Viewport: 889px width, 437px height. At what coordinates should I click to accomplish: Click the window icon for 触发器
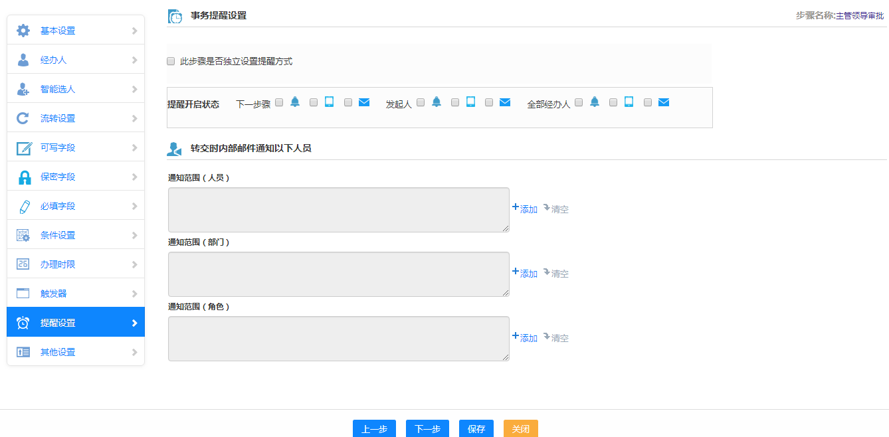[23, 294]
